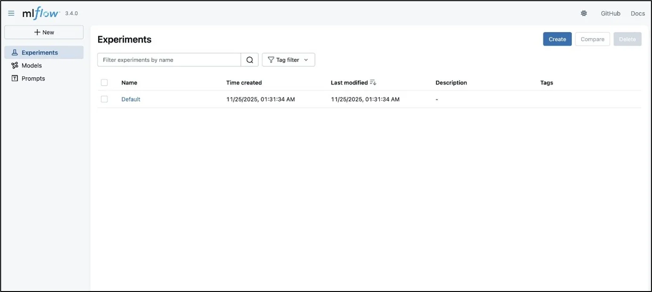Go to the Prompts section label
652x292 pixels.
click(x=33, y=79)
